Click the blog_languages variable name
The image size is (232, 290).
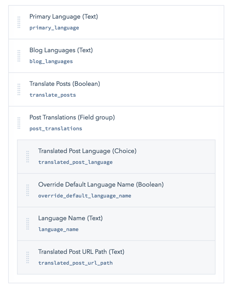point(51,61)
